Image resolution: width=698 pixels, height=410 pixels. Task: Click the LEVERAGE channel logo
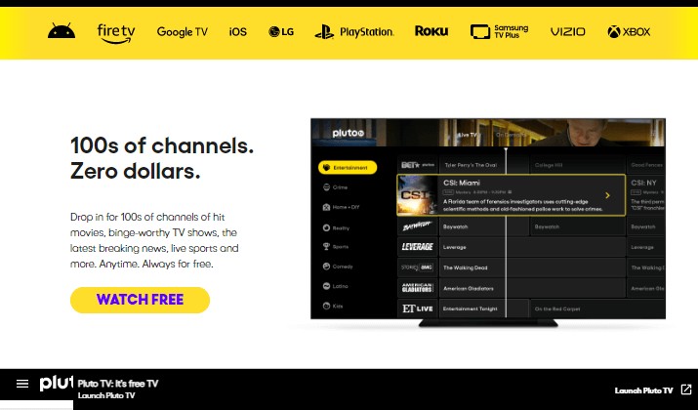pyautogui.click(x=418, y=247)
